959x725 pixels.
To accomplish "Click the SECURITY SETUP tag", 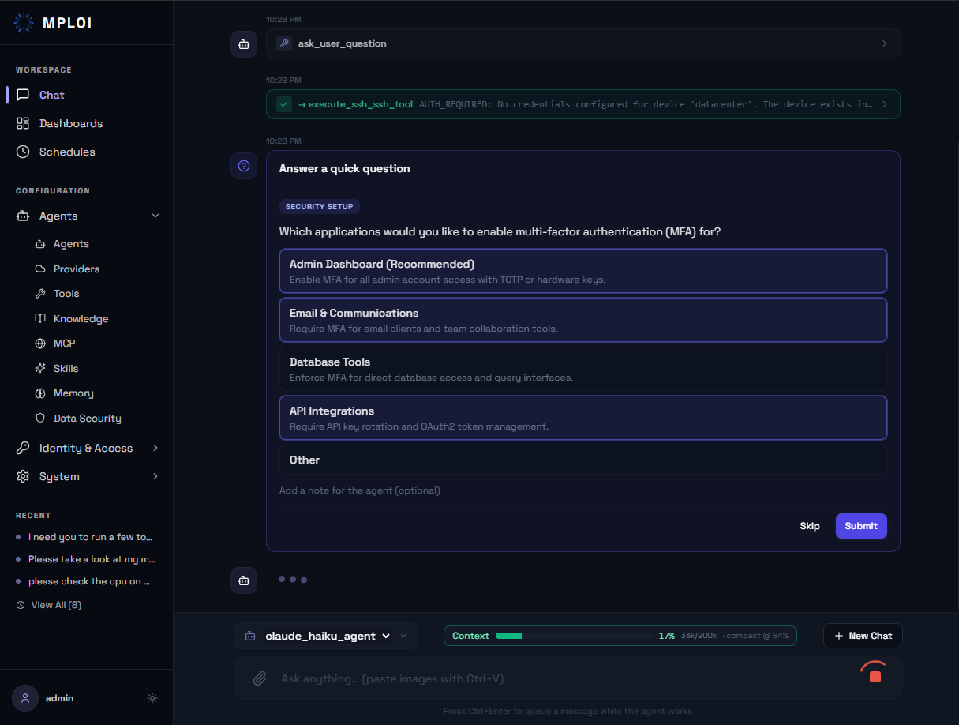I will pos(320,206).
